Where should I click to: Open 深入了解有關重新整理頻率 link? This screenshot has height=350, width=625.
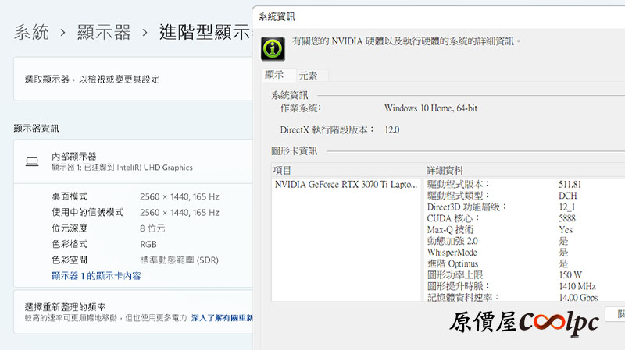click(222, 318)
